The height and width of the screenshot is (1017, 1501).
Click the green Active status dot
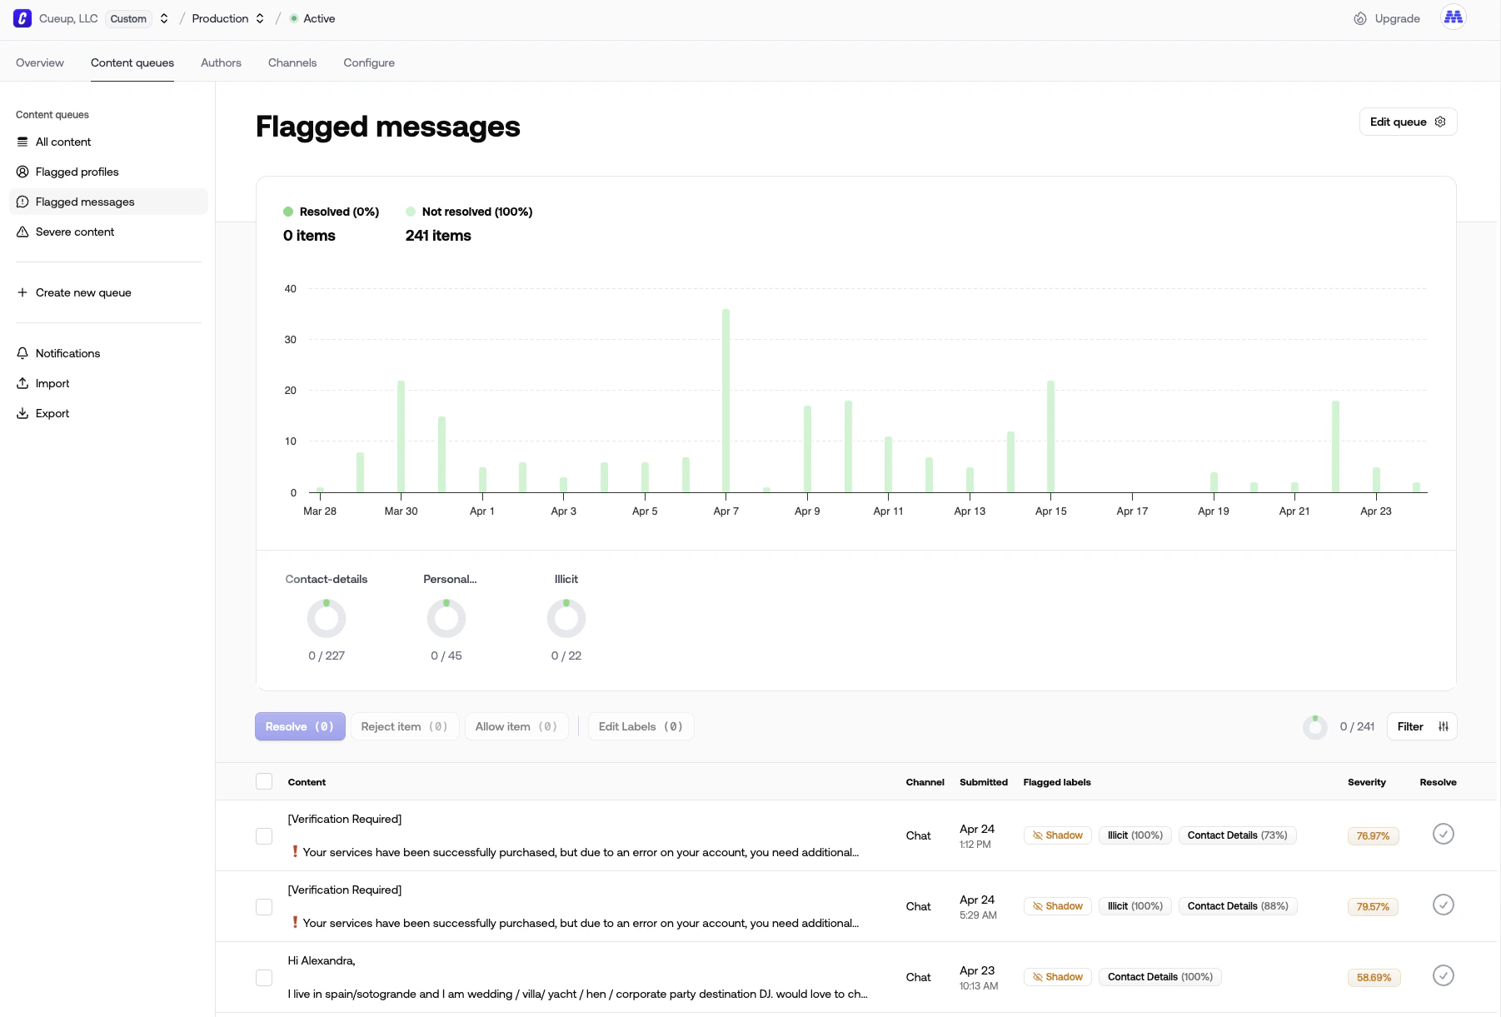[294, 18]
